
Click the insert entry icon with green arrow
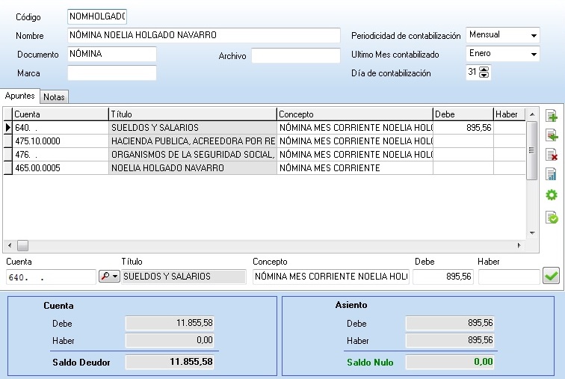coord(552,135)
